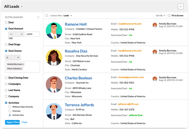The image size is (189, 129).
Task: Uncheck the Deal Owner filter
Action: tap(6, 51)
